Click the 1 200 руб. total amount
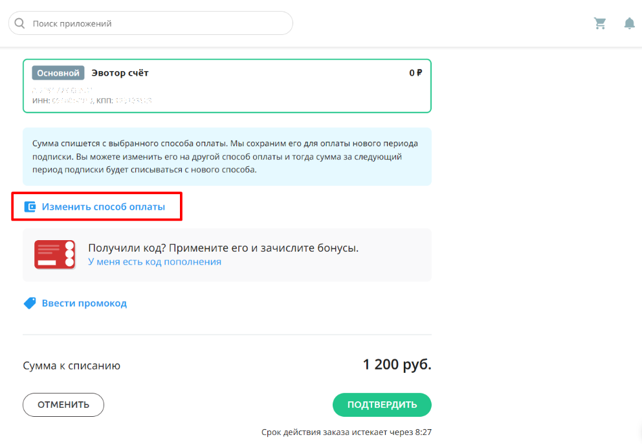 (397, 364)
